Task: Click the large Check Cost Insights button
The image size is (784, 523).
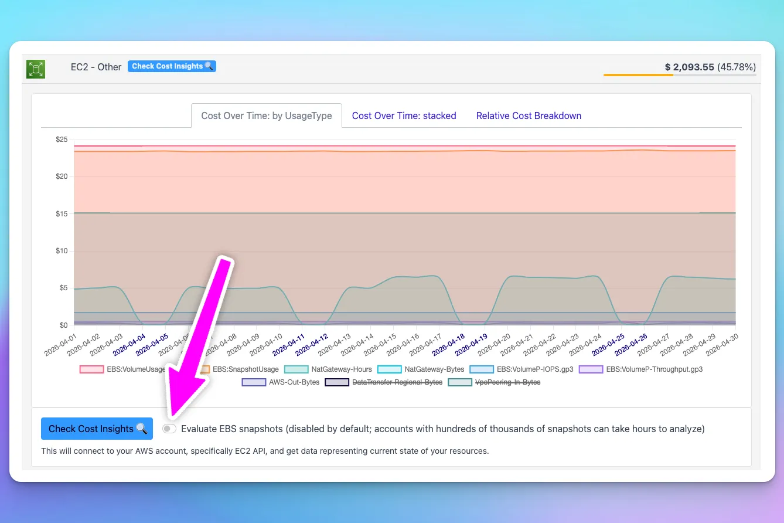Action: (97, 429)
